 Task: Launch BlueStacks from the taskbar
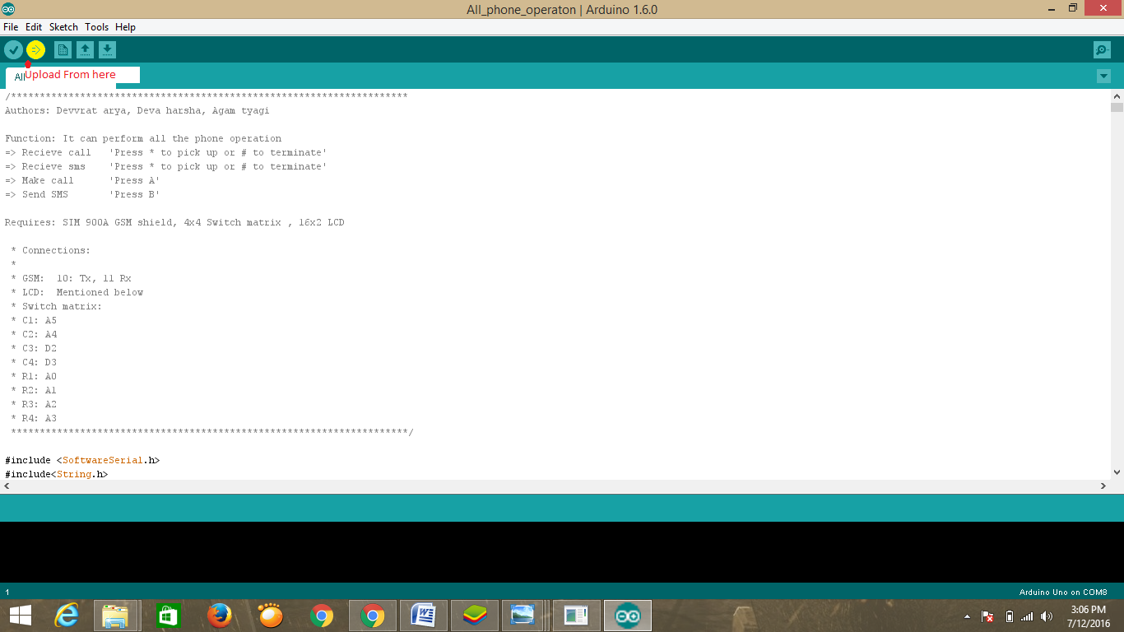(x=474, y=615)
